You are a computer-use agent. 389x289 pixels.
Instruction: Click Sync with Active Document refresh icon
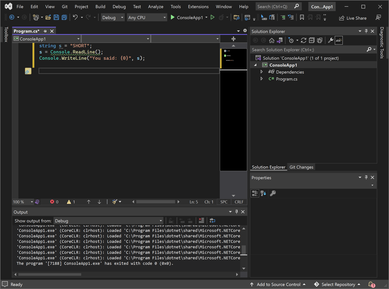[303, 40]
